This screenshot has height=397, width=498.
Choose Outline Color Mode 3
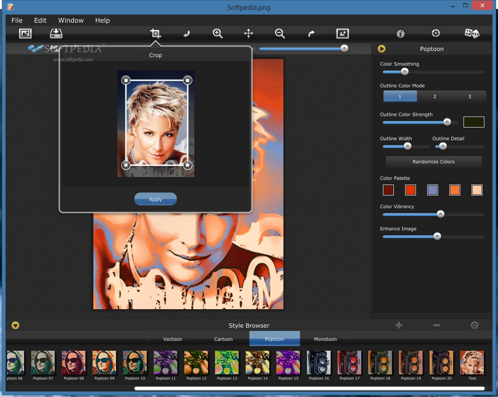pyautogui.click(x=469, y=96)
